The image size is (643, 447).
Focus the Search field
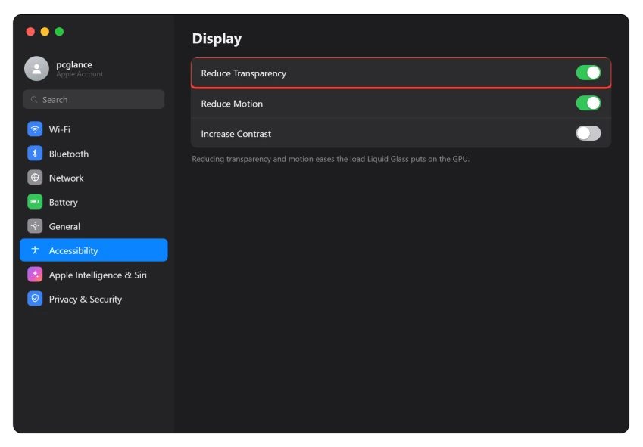(93, 100)
